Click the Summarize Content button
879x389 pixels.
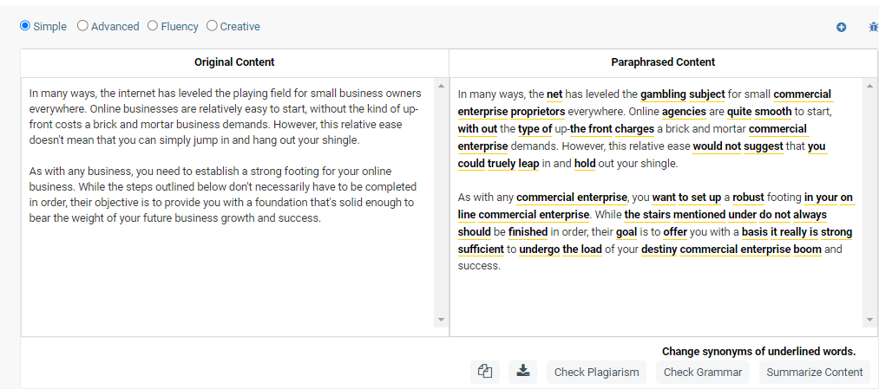[x=814, y=372]
